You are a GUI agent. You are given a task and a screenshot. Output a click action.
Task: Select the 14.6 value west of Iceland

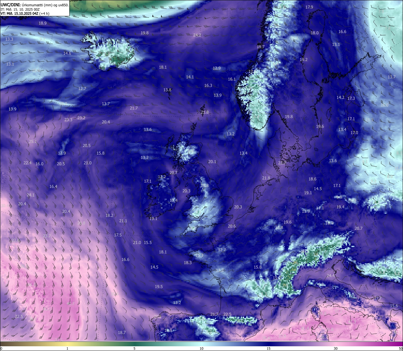coord(67,53)
